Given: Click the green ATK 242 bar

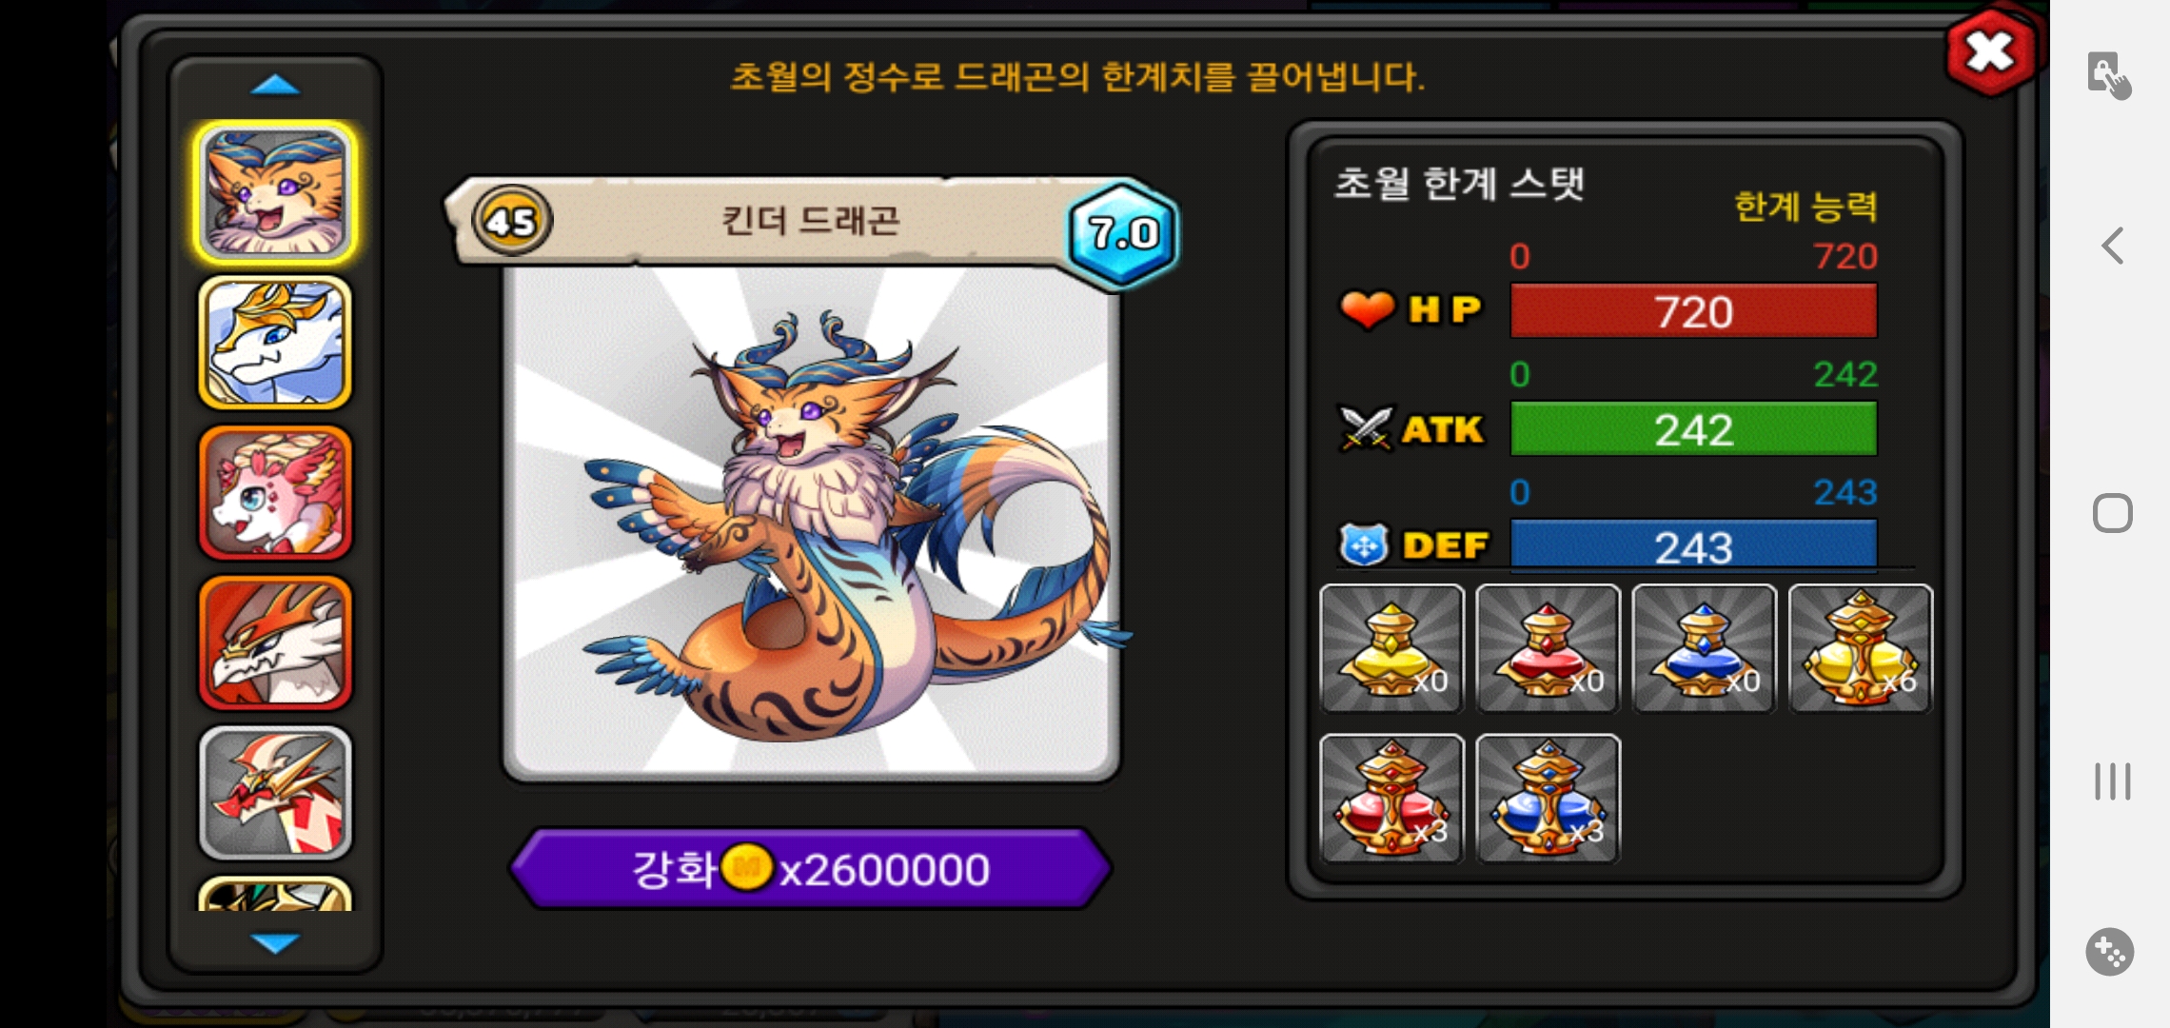Looking at the screenshot, I should pyautogui.click(x=1693, y=429).
